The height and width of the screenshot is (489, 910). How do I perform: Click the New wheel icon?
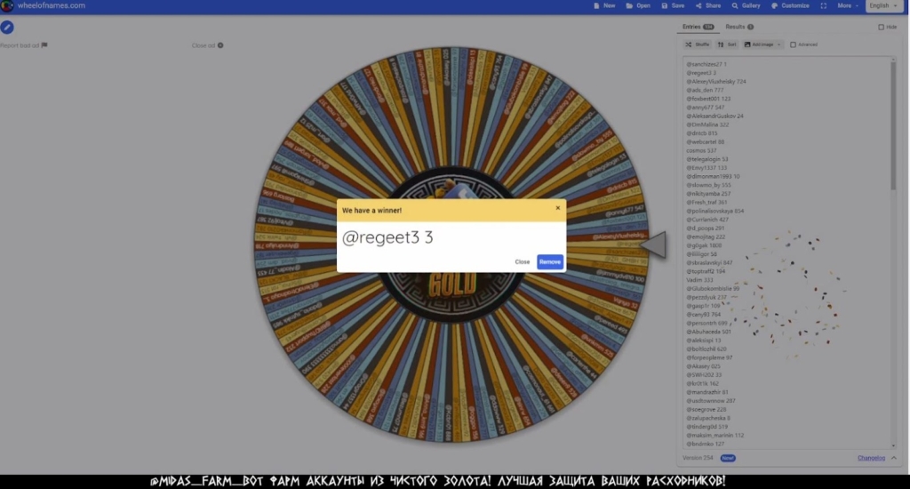(596, 5)
